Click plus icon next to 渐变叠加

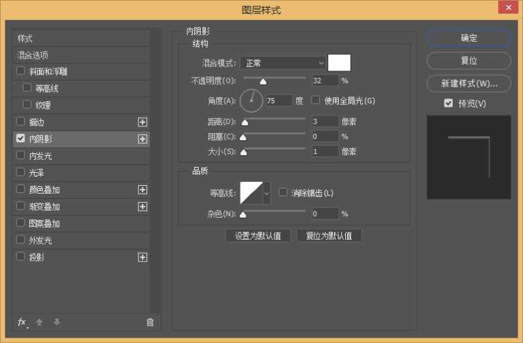(x=143, y=207)
